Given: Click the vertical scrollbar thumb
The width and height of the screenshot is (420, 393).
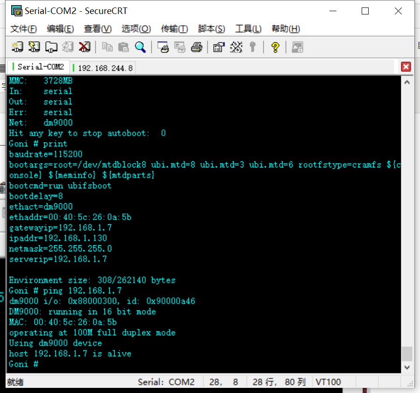Looking at the screenshot, I should [407, 354].
